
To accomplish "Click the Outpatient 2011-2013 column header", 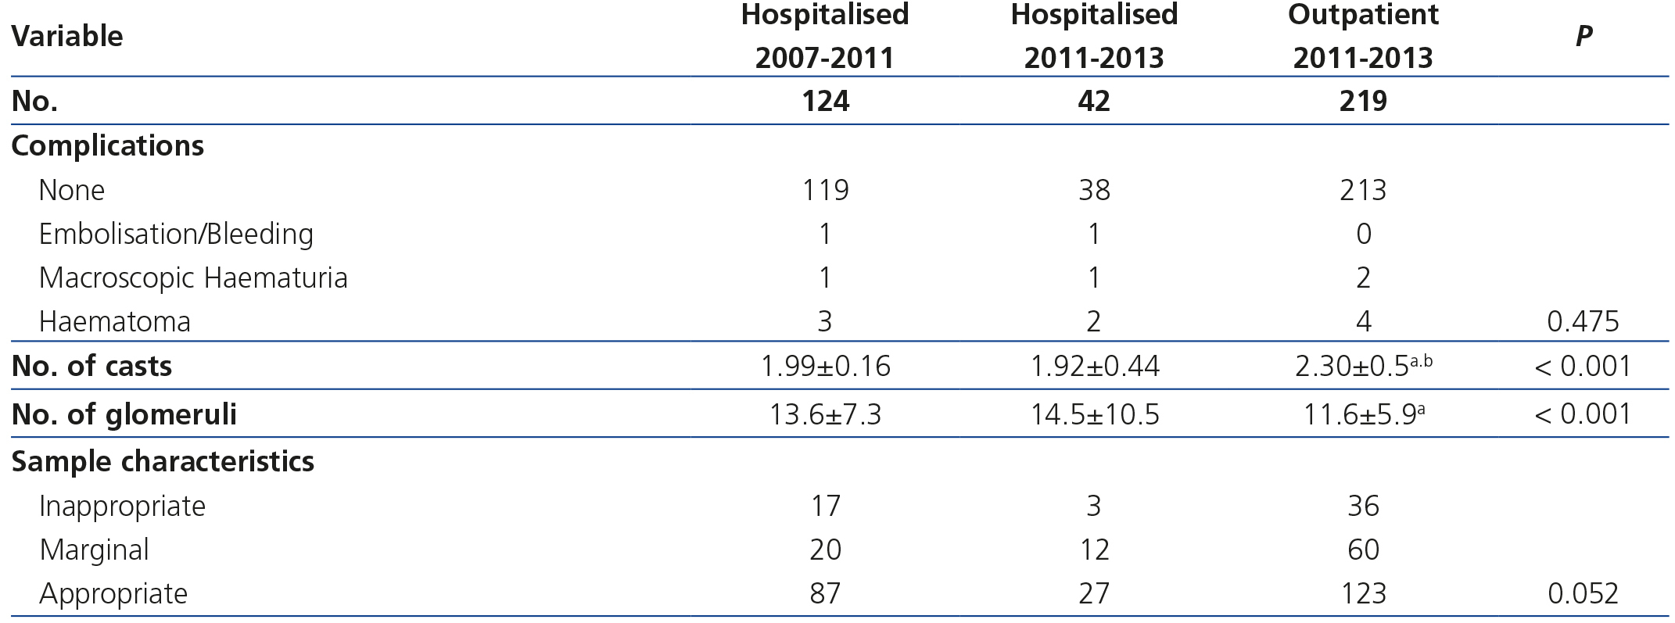I will 1363,36.
